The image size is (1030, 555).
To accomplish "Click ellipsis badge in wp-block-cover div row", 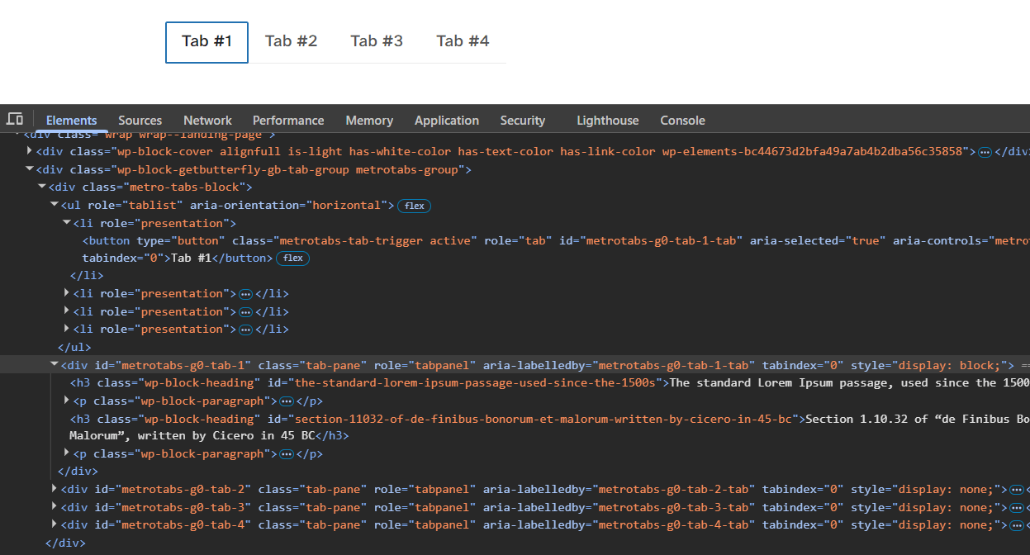I will tap(985, 152).
